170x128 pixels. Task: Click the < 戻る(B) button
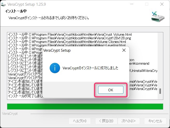106,121
